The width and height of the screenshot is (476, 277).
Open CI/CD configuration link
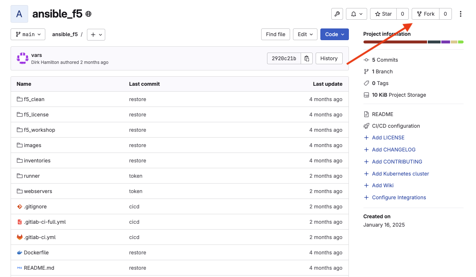[396, 126]
